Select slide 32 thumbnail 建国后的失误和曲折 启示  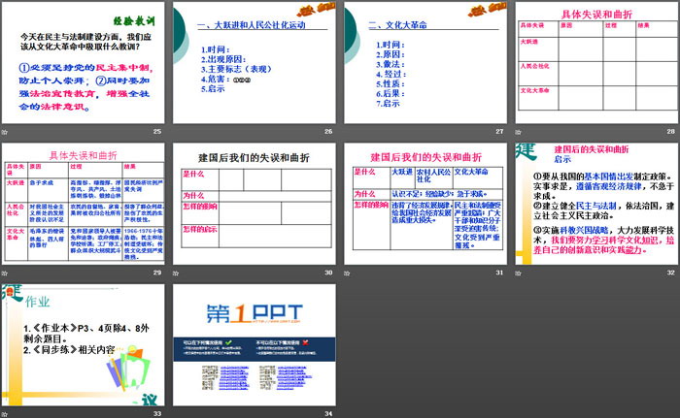point(596,204)
